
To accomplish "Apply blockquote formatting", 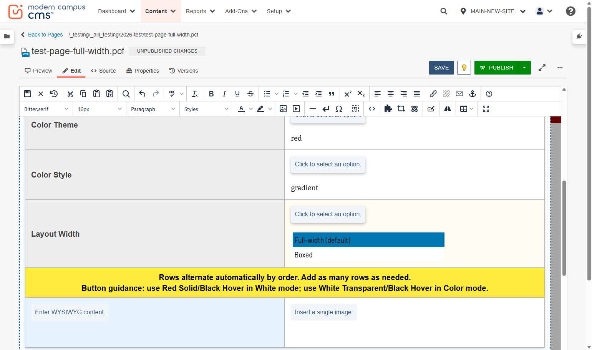I will [332, 94].
